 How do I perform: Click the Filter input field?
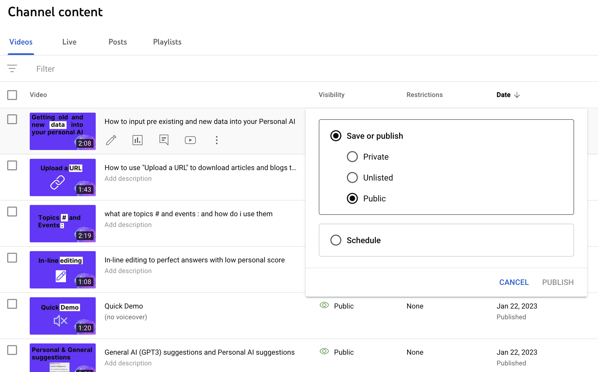pos(110,69)
